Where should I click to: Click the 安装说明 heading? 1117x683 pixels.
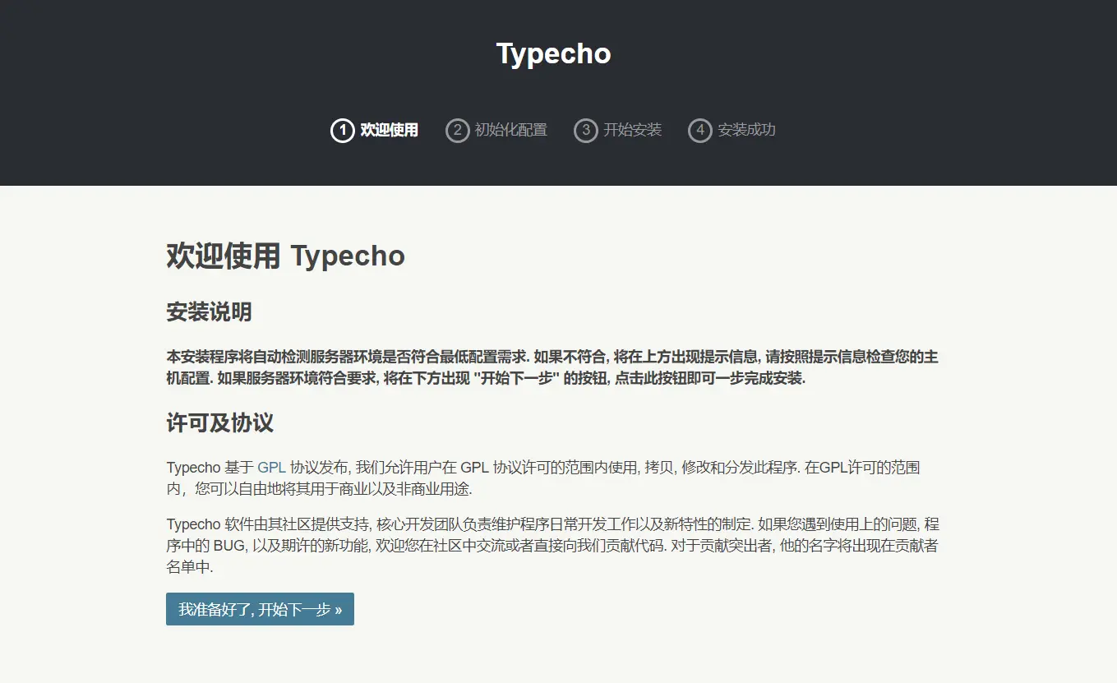click(209, 312)
